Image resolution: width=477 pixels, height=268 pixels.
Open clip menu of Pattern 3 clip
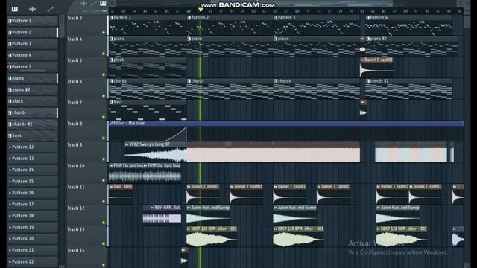click(276, 18)
